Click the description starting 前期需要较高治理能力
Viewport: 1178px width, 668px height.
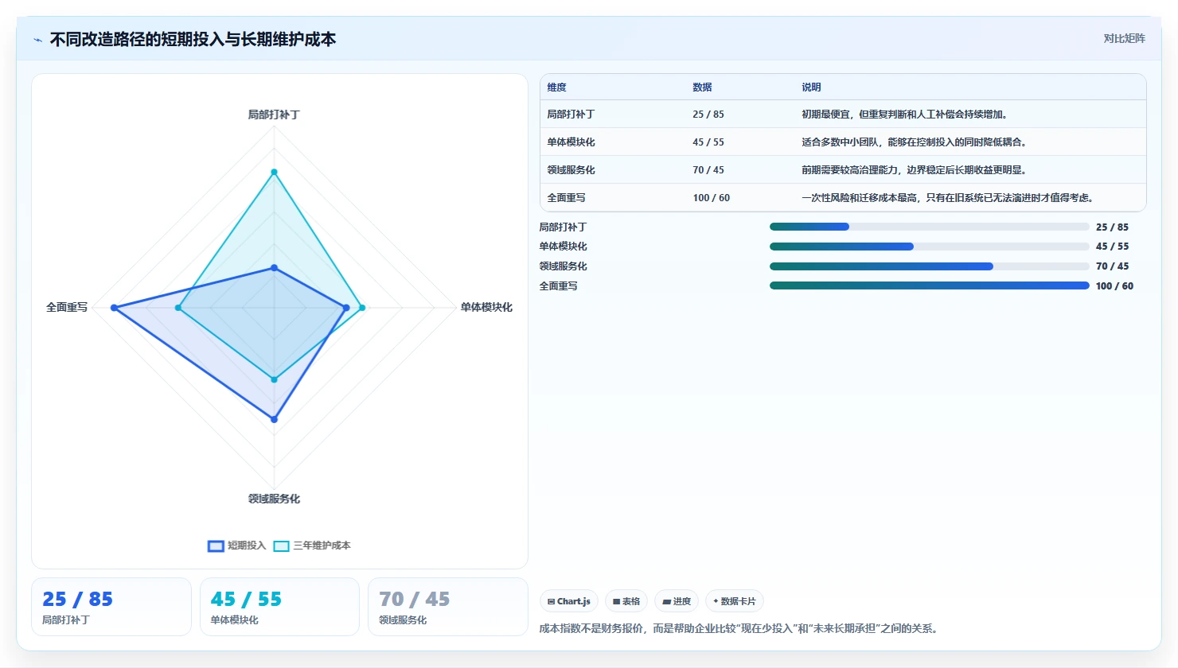(x=915, y=170)
